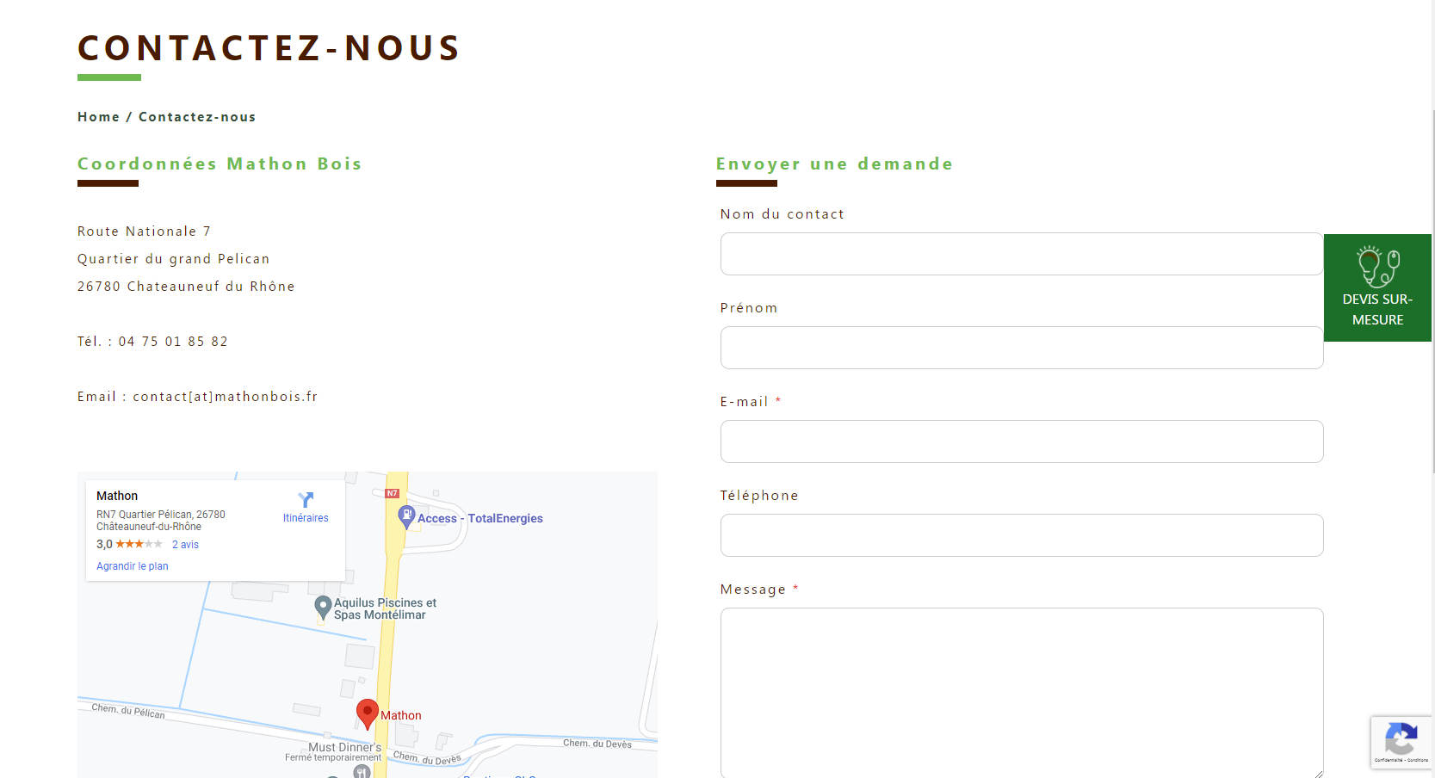Image resolution: width=1435 pixels, height=778 pixels.
Task: Click the phone number 04 75 01 85 82
Action: pyautogui.click(x=173, y=342)
